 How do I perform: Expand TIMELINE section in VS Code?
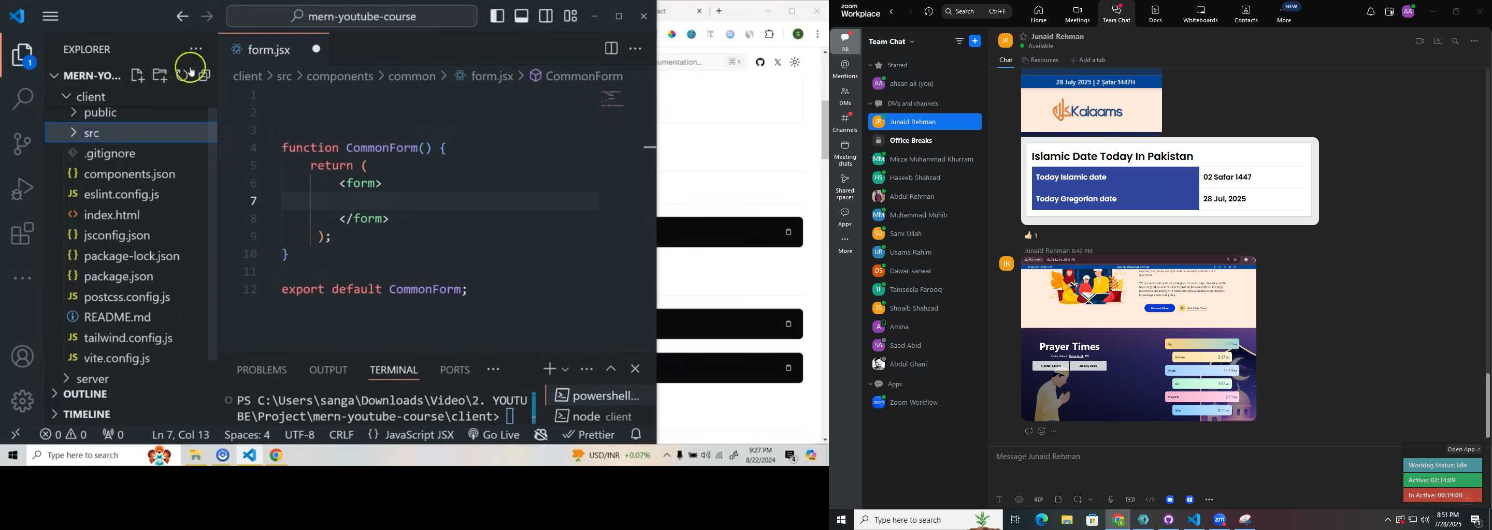coord(54,414)
